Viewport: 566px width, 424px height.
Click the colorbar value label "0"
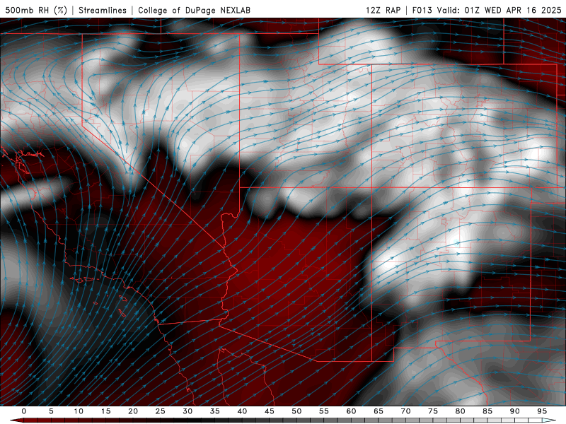click(24, 411)
